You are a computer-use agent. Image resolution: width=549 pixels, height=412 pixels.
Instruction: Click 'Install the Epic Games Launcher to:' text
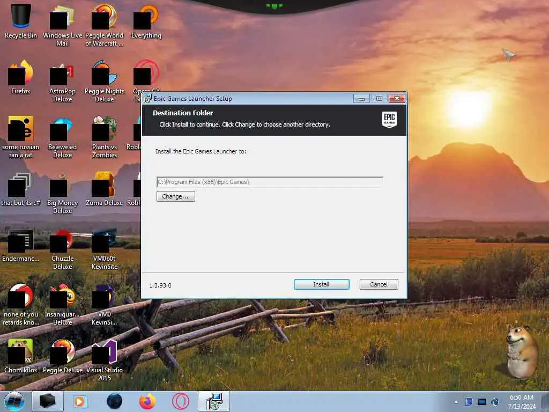(x=201, y=151)
